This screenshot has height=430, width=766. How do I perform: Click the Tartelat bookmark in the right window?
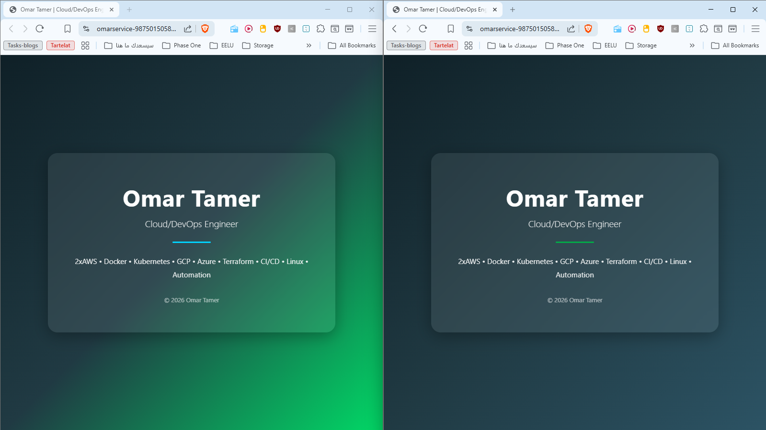coord(444,45)
